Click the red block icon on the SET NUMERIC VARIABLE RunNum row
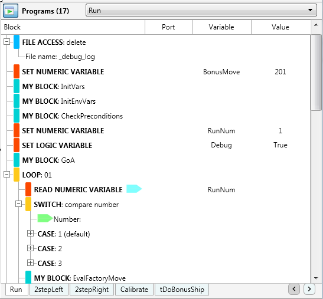The width and height of the screenshot is (323, 299). coord(17,130)
